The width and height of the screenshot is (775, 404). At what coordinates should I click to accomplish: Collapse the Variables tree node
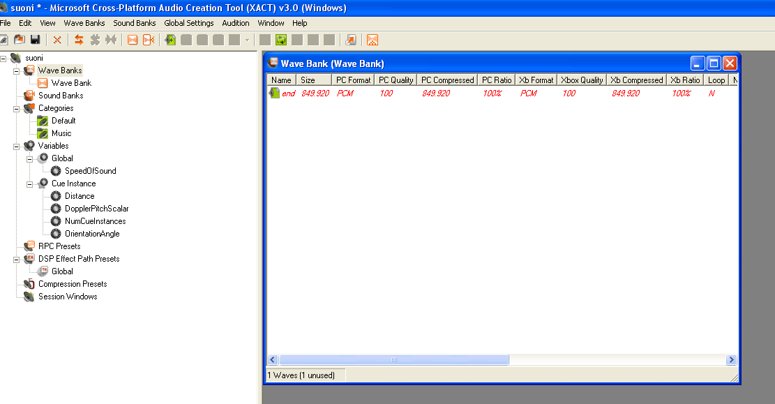[x=16, y=147]
